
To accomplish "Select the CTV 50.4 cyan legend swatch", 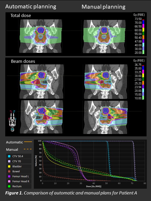I will pos(9,156).
